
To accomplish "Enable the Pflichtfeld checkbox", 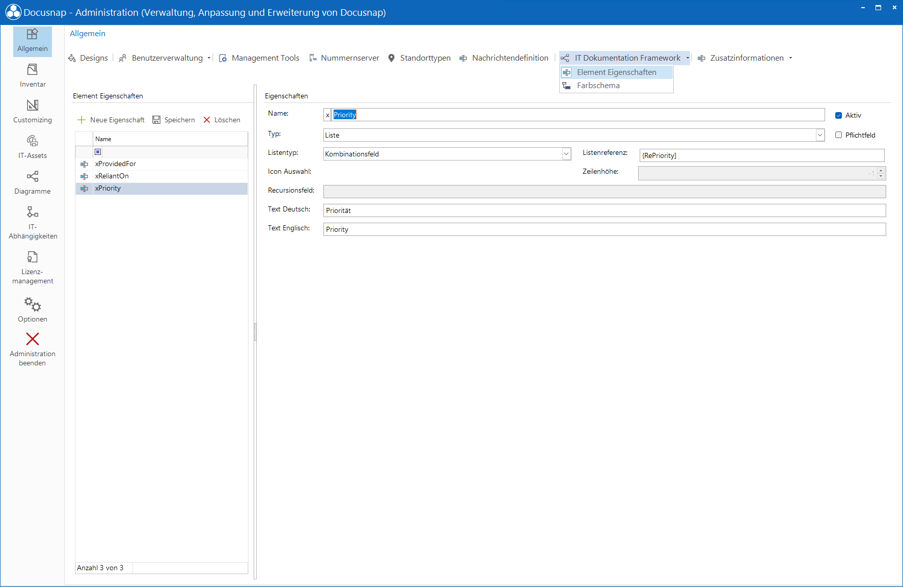I will point(838,135).
